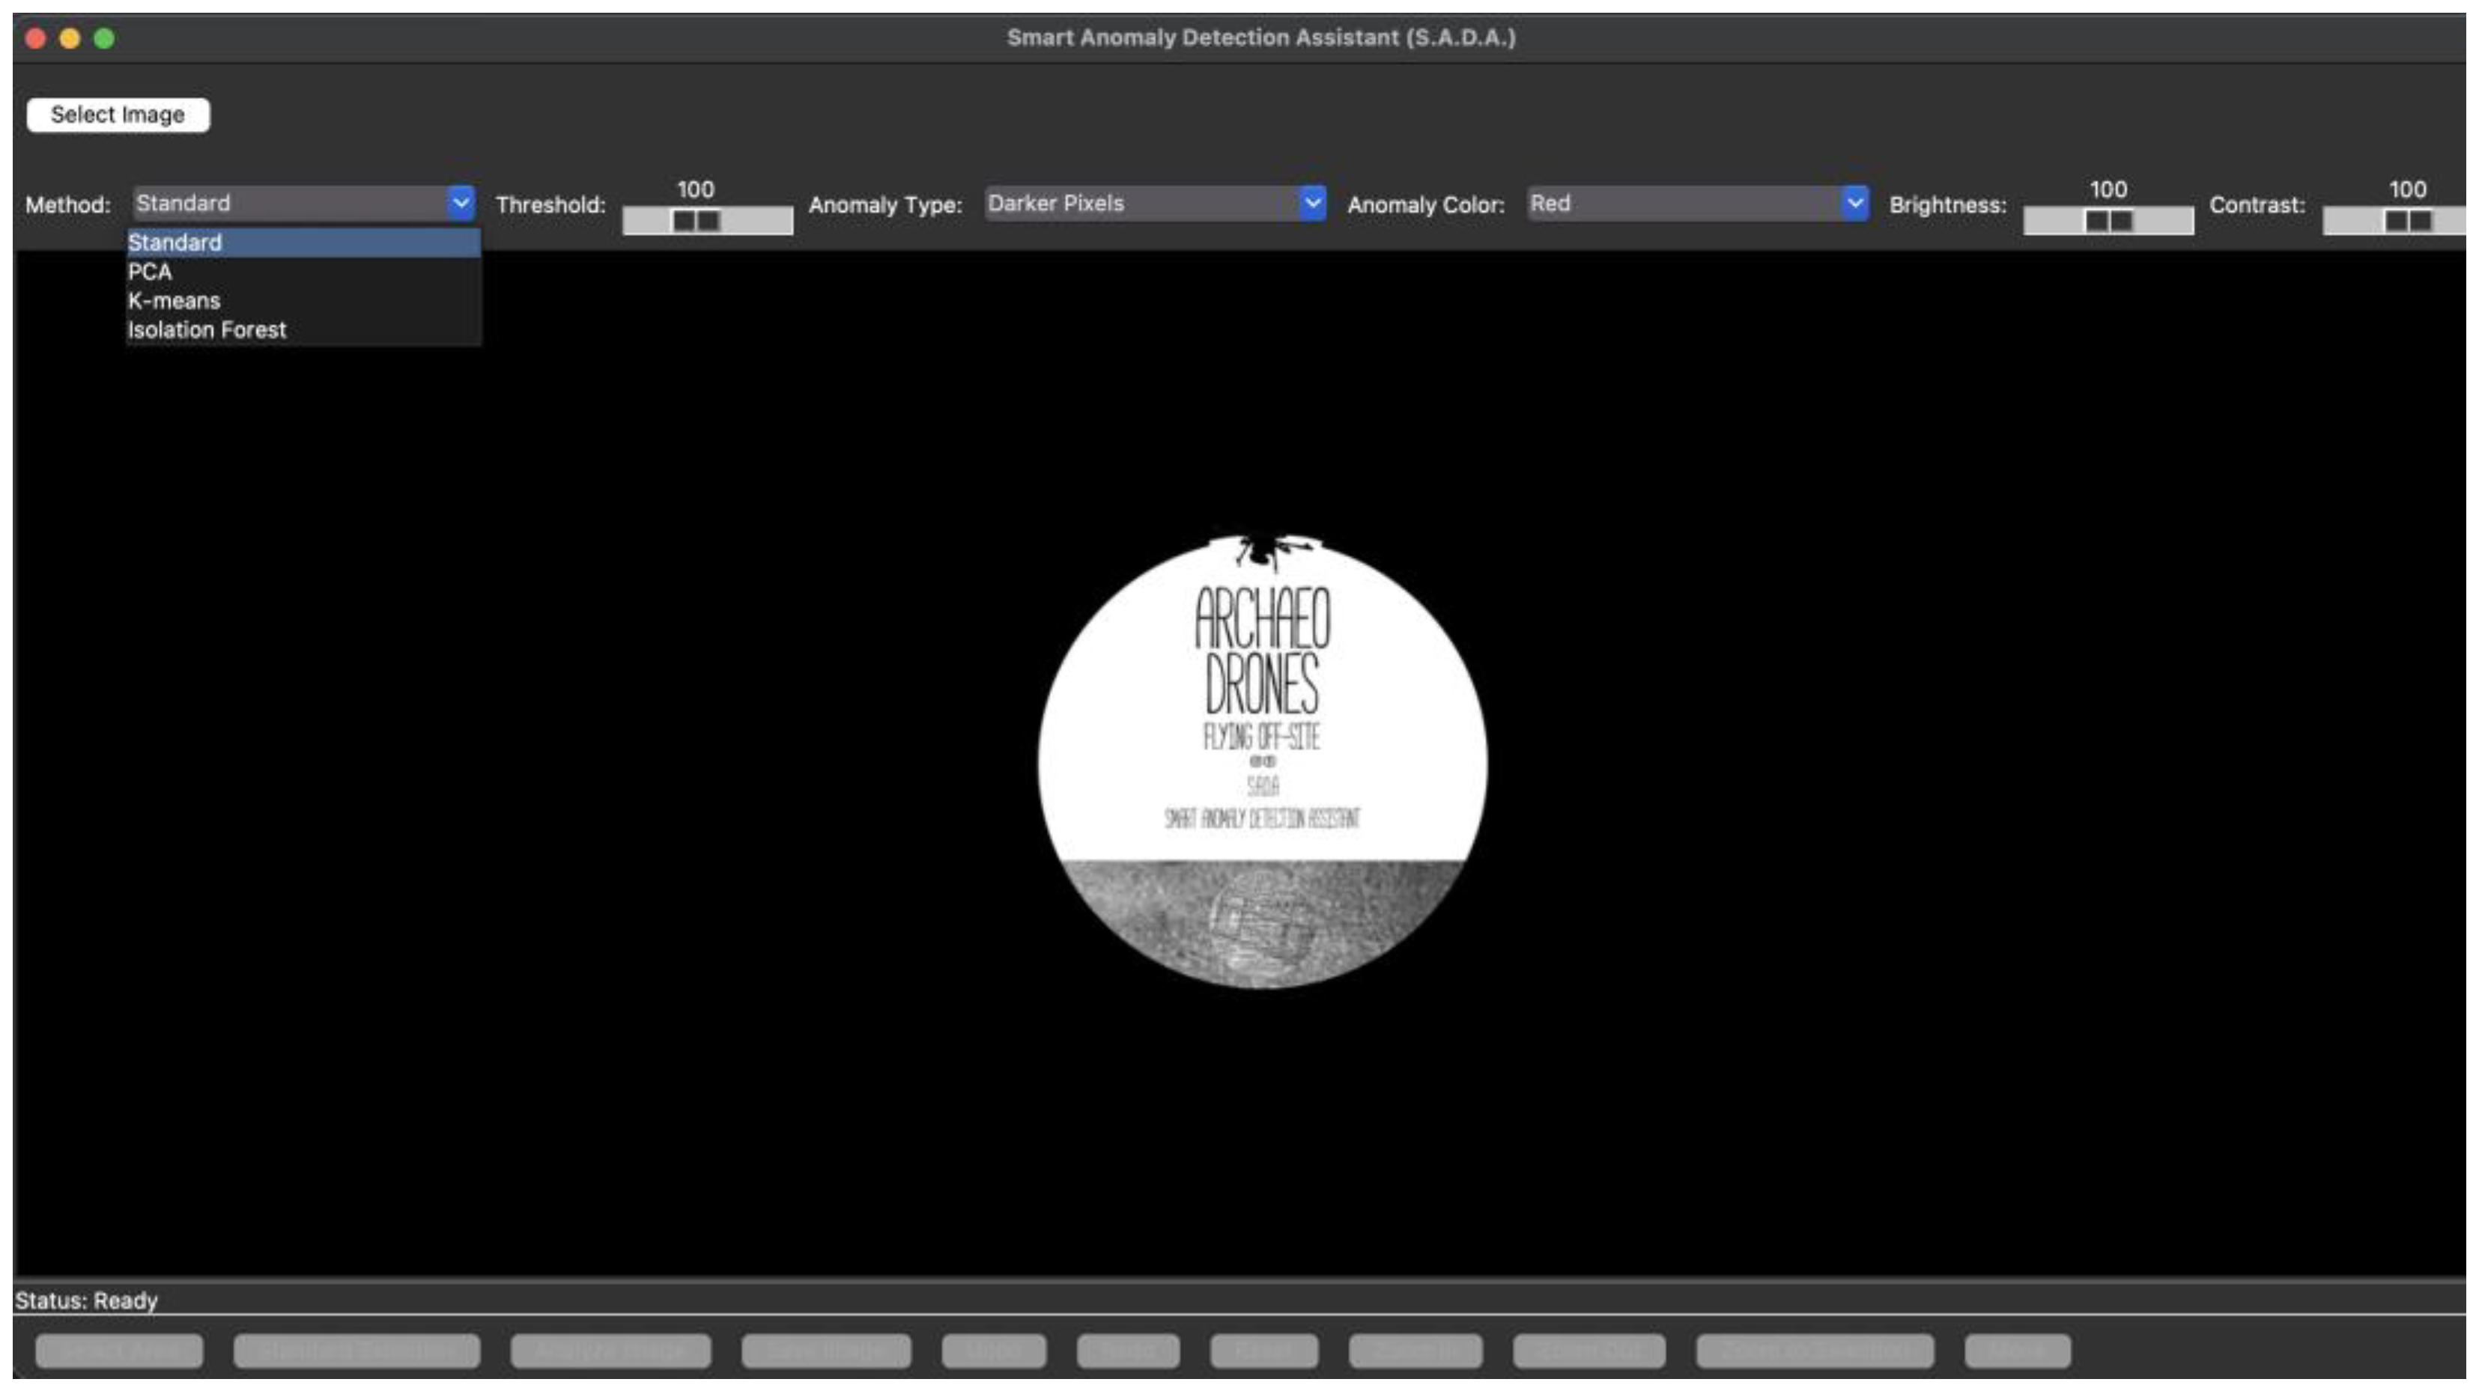
Task: Click the Method dropdown arrow
Action: [x=461, y=203]
